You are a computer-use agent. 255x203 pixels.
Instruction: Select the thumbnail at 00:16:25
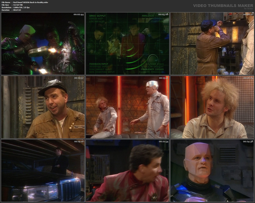(x=212, y=107)
